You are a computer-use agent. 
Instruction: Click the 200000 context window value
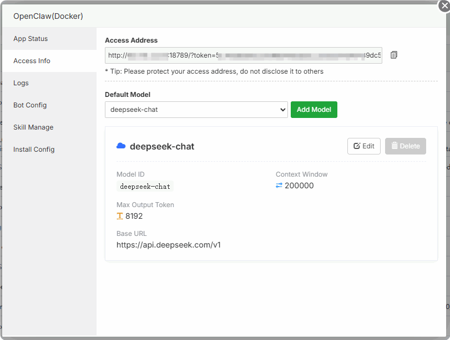[x=299, y=186]
